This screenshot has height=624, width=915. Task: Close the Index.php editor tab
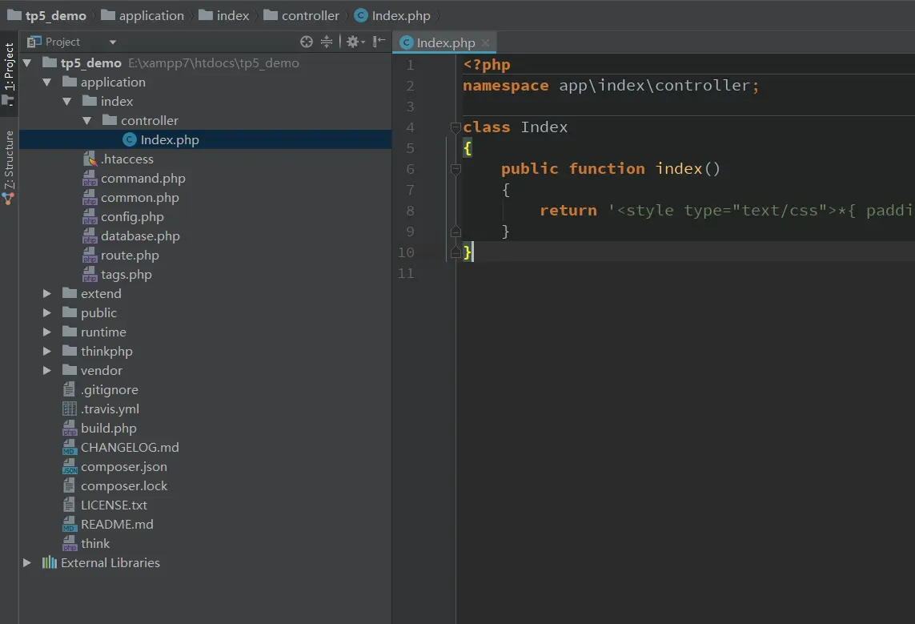click(486, 43)
